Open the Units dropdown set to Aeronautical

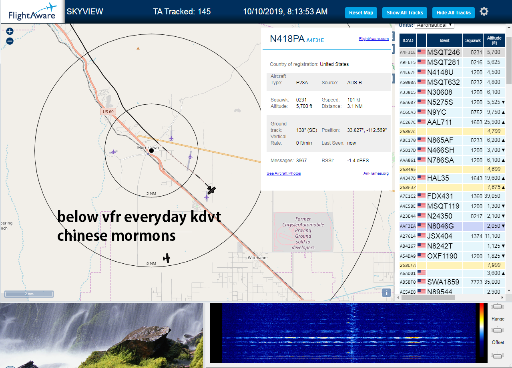[x=434, y=25]
